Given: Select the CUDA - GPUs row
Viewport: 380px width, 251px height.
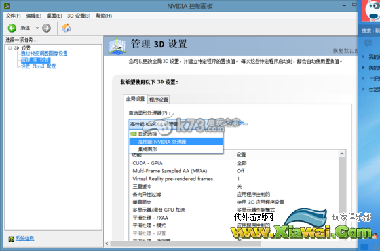Looking at the screenshot, I should click(x=234, y=163).
